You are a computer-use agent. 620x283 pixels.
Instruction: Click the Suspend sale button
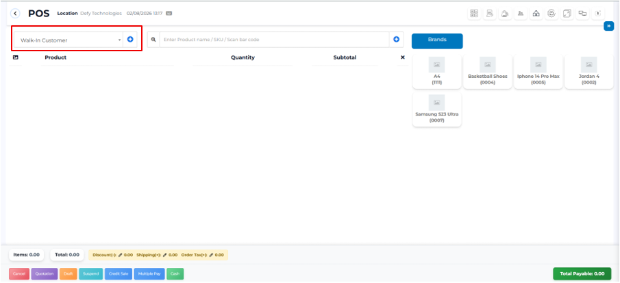(91, 273)
